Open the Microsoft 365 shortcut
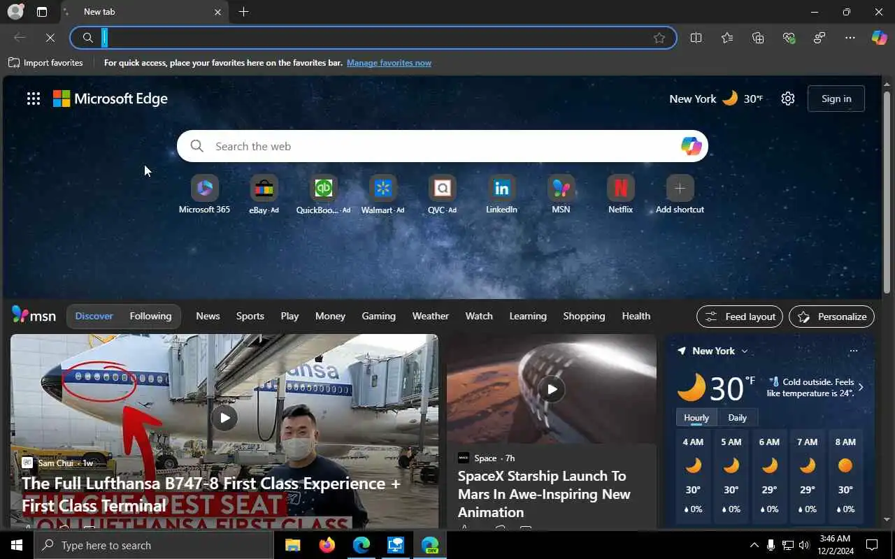Image resolution: width=895 pixels, height=559 pixels. pos(204,194)
